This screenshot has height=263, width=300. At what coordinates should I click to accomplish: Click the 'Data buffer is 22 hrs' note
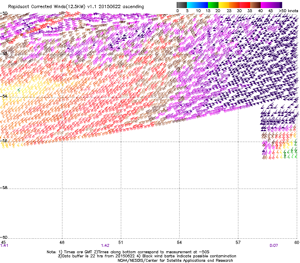[147, 256]
